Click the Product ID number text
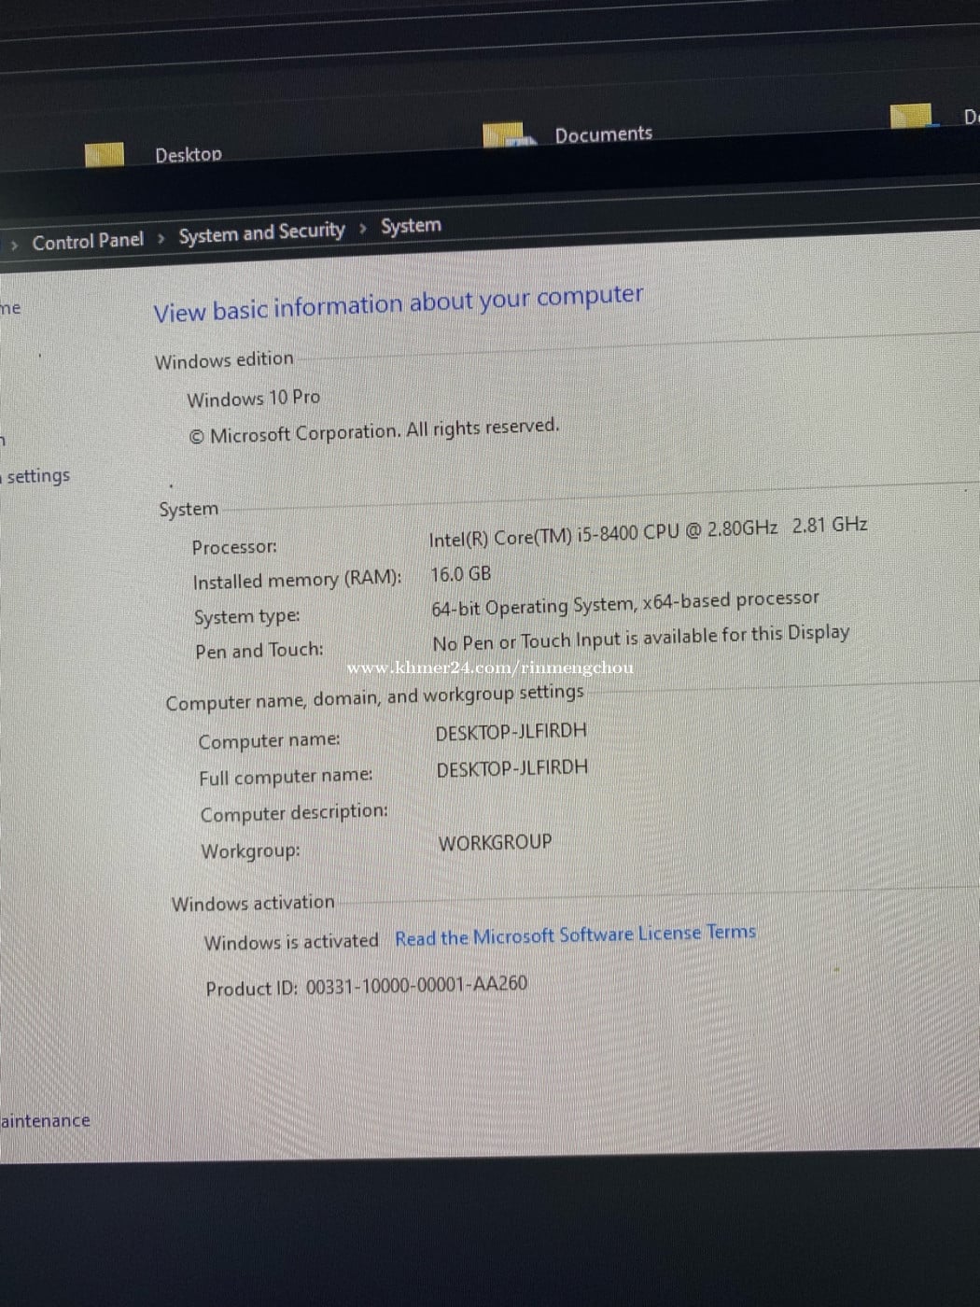 [x=416, y=985]
